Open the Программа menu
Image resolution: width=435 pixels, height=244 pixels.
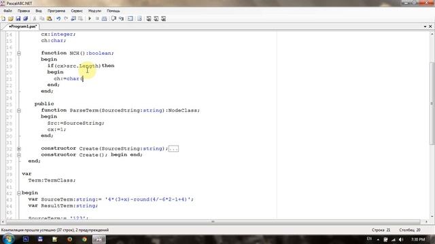(56, 11)
